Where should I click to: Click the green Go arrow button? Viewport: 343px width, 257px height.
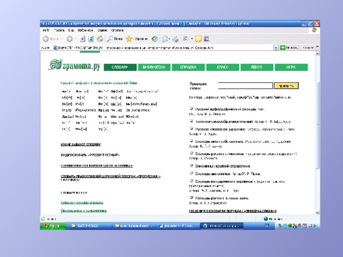[x=282, y=48]
